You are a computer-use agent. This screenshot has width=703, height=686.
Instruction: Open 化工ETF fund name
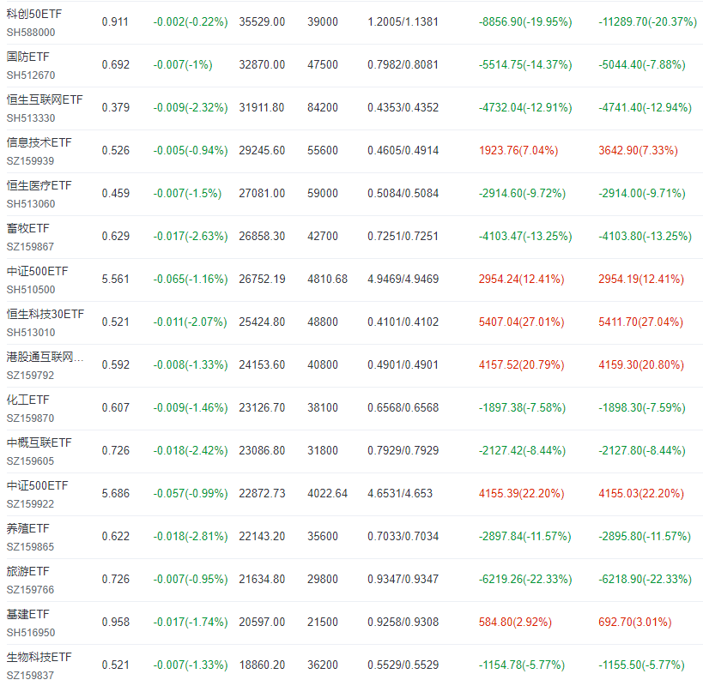pyautogui.click(x=27, y=400)
